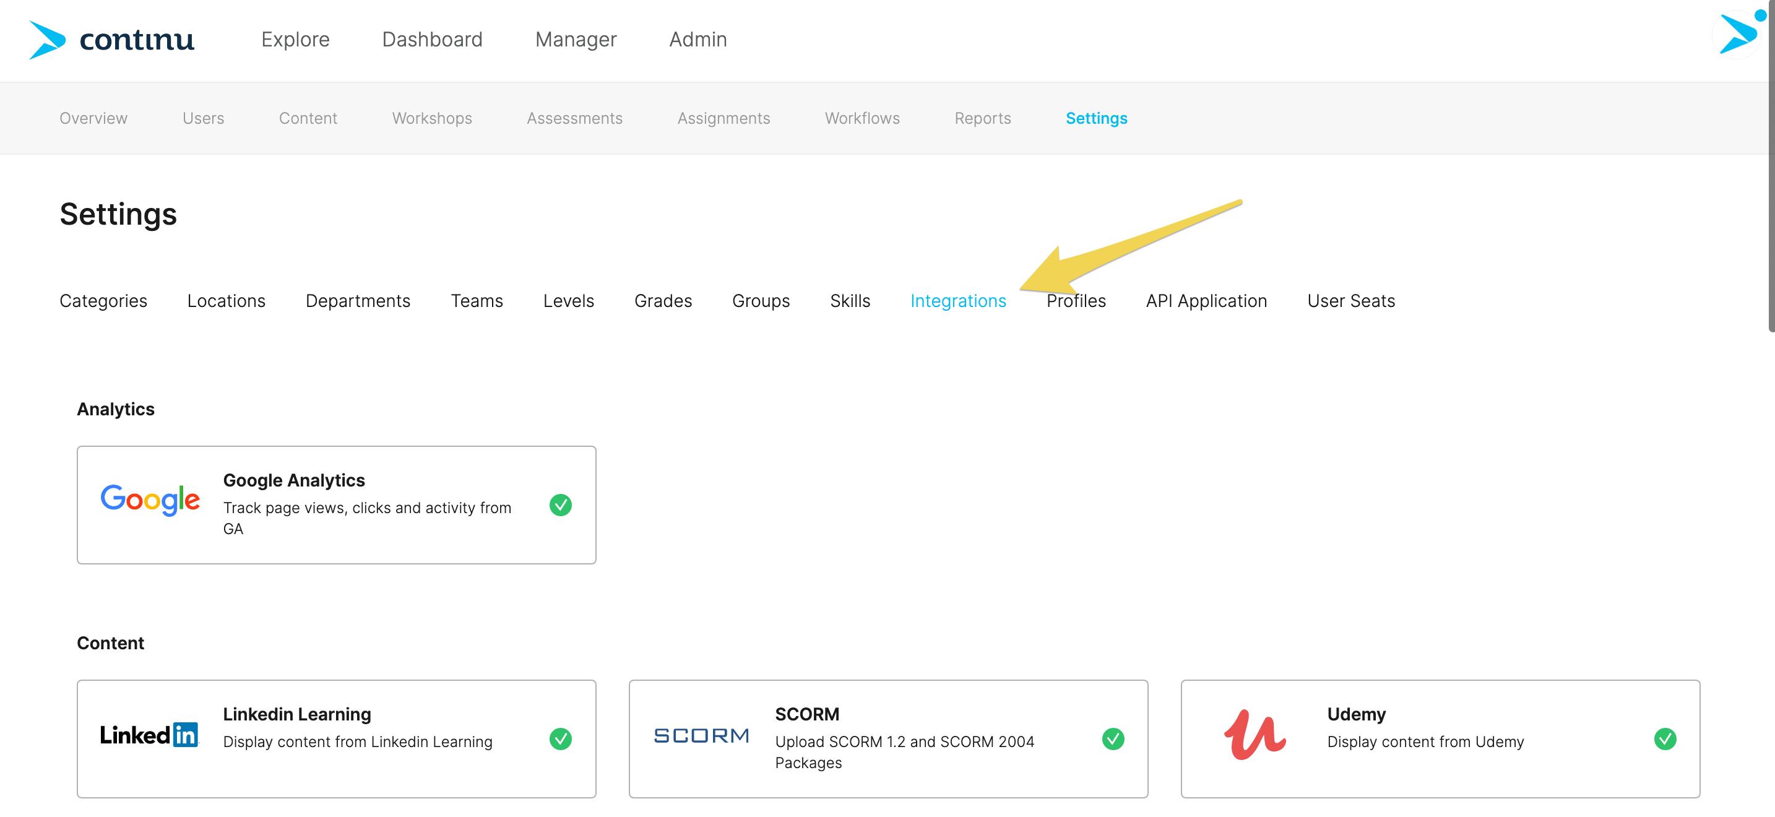Viewport: 1775px width, 817px height.
Task: Click 'Display content from Udemy' text
Action: [1425, 742]
